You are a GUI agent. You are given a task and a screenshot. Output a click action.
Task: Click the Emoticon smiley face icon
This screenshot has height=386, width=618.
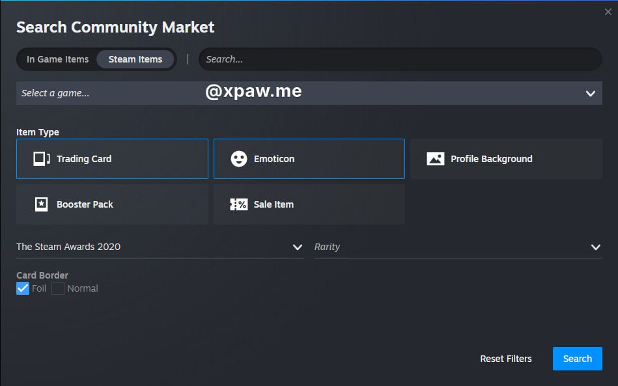[x=239, y=159]
